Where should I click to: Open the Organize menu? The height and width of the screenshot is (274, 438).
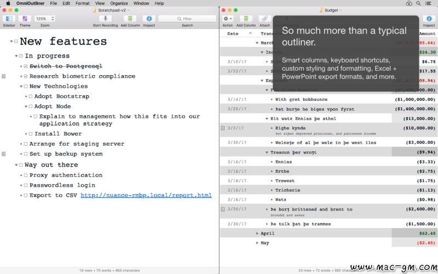[119, 3]
